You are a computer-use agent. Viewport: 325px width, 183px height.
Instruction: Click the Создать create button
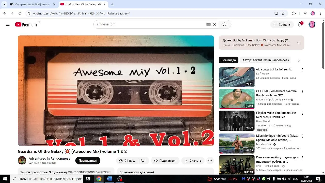[282, 24]
